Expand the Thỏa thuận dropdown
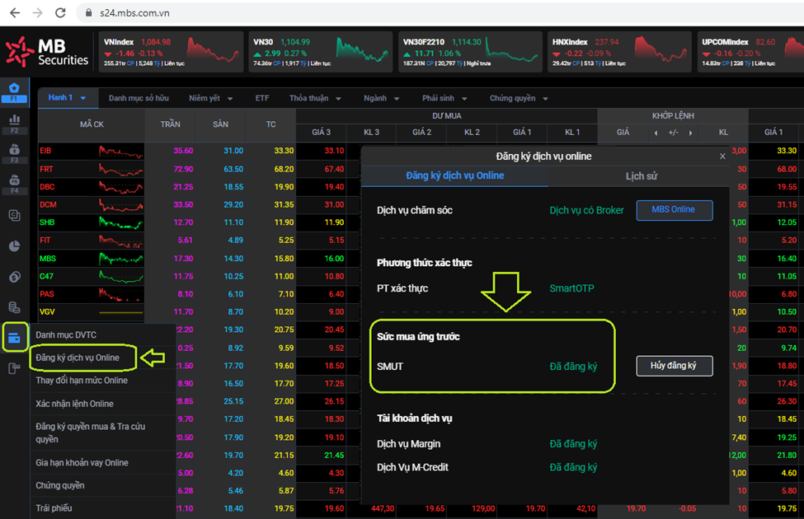Screen dimensions: 804x519 coord(338,98)
